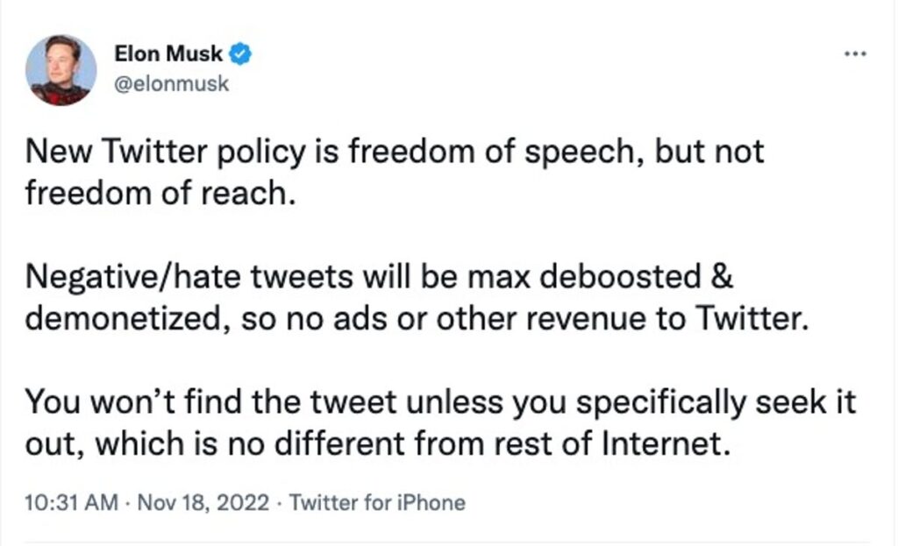Click the "Elon Musk" display name
The width and height of the screenshot is (898, 546).
pyautogui.click(x=168, y=53)
